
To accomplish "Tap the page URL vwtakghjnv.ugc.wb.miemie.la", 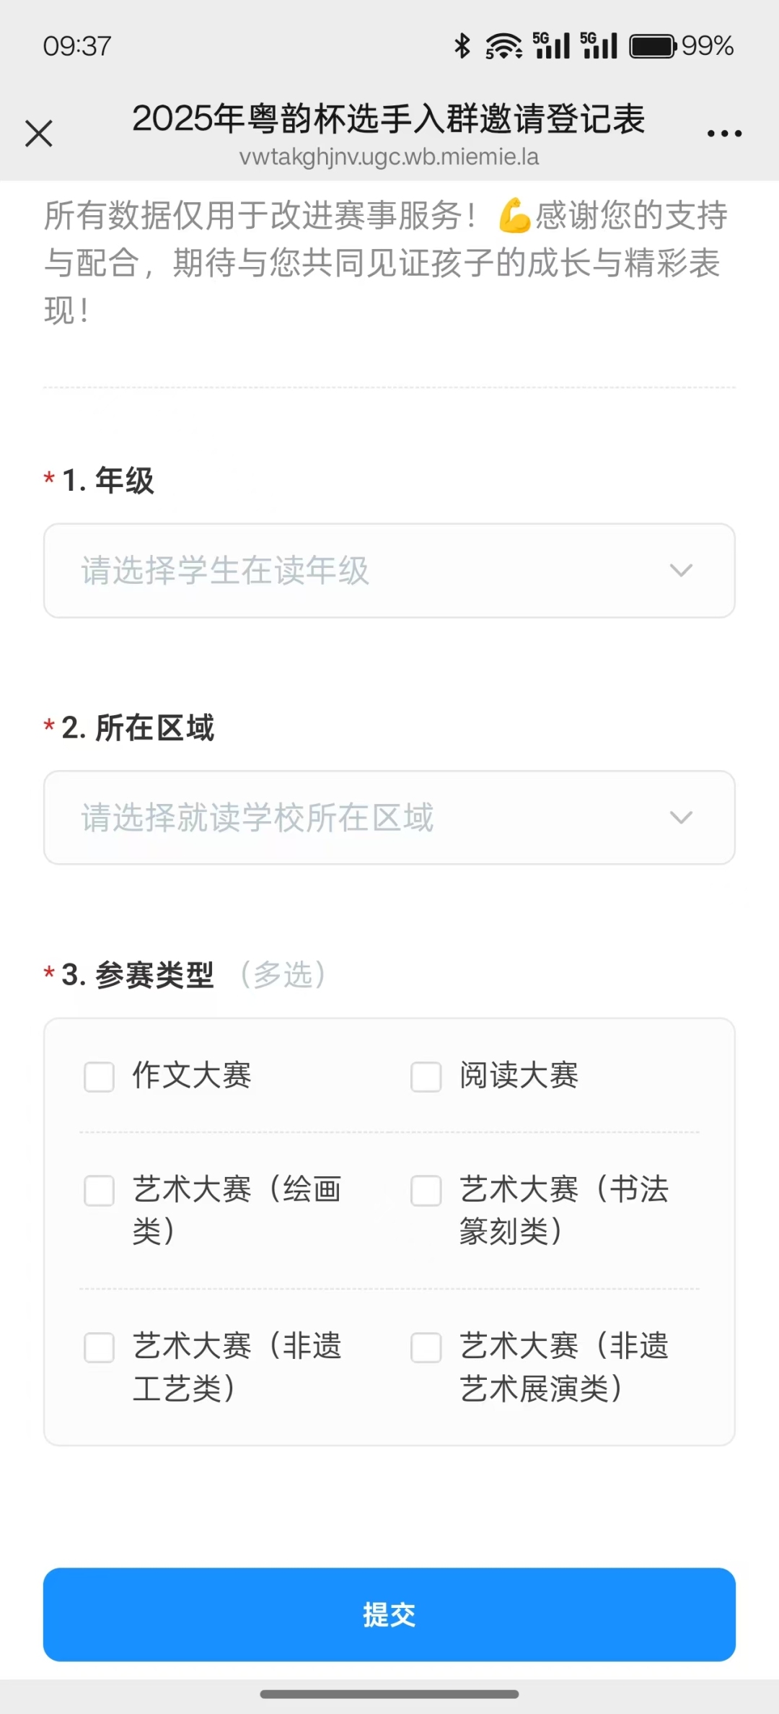I will click(x=389, y=157).
